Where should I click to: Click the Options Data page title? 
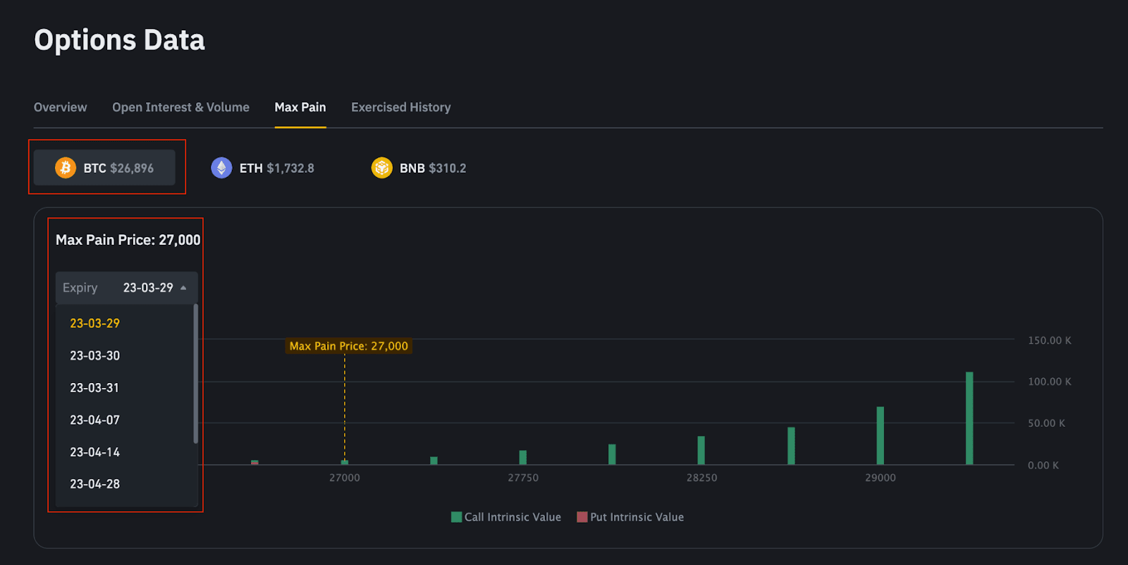coord(119,40)
